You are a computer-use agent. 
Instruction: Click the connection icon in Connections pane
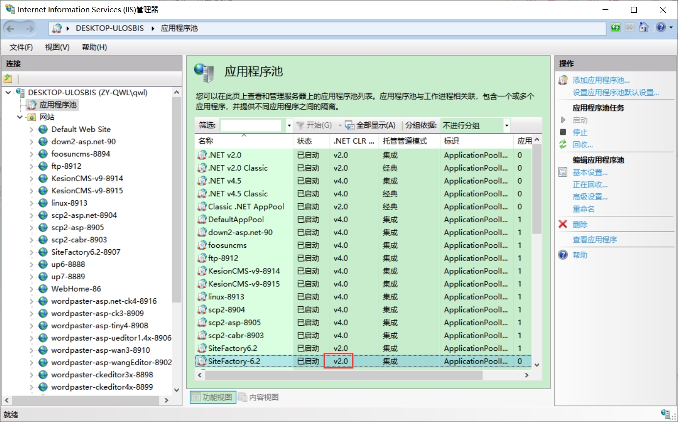click(x=8, y=79)
